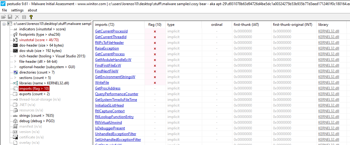Sort by type column header
350x145 pixels.
pos(183,25)
